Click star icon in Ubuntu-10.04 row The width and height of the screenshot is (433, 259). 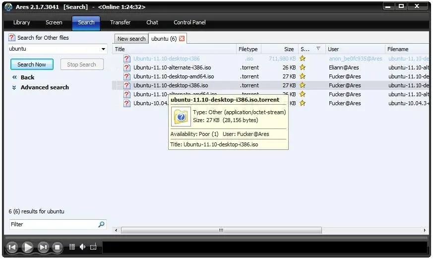coord(303,103)
